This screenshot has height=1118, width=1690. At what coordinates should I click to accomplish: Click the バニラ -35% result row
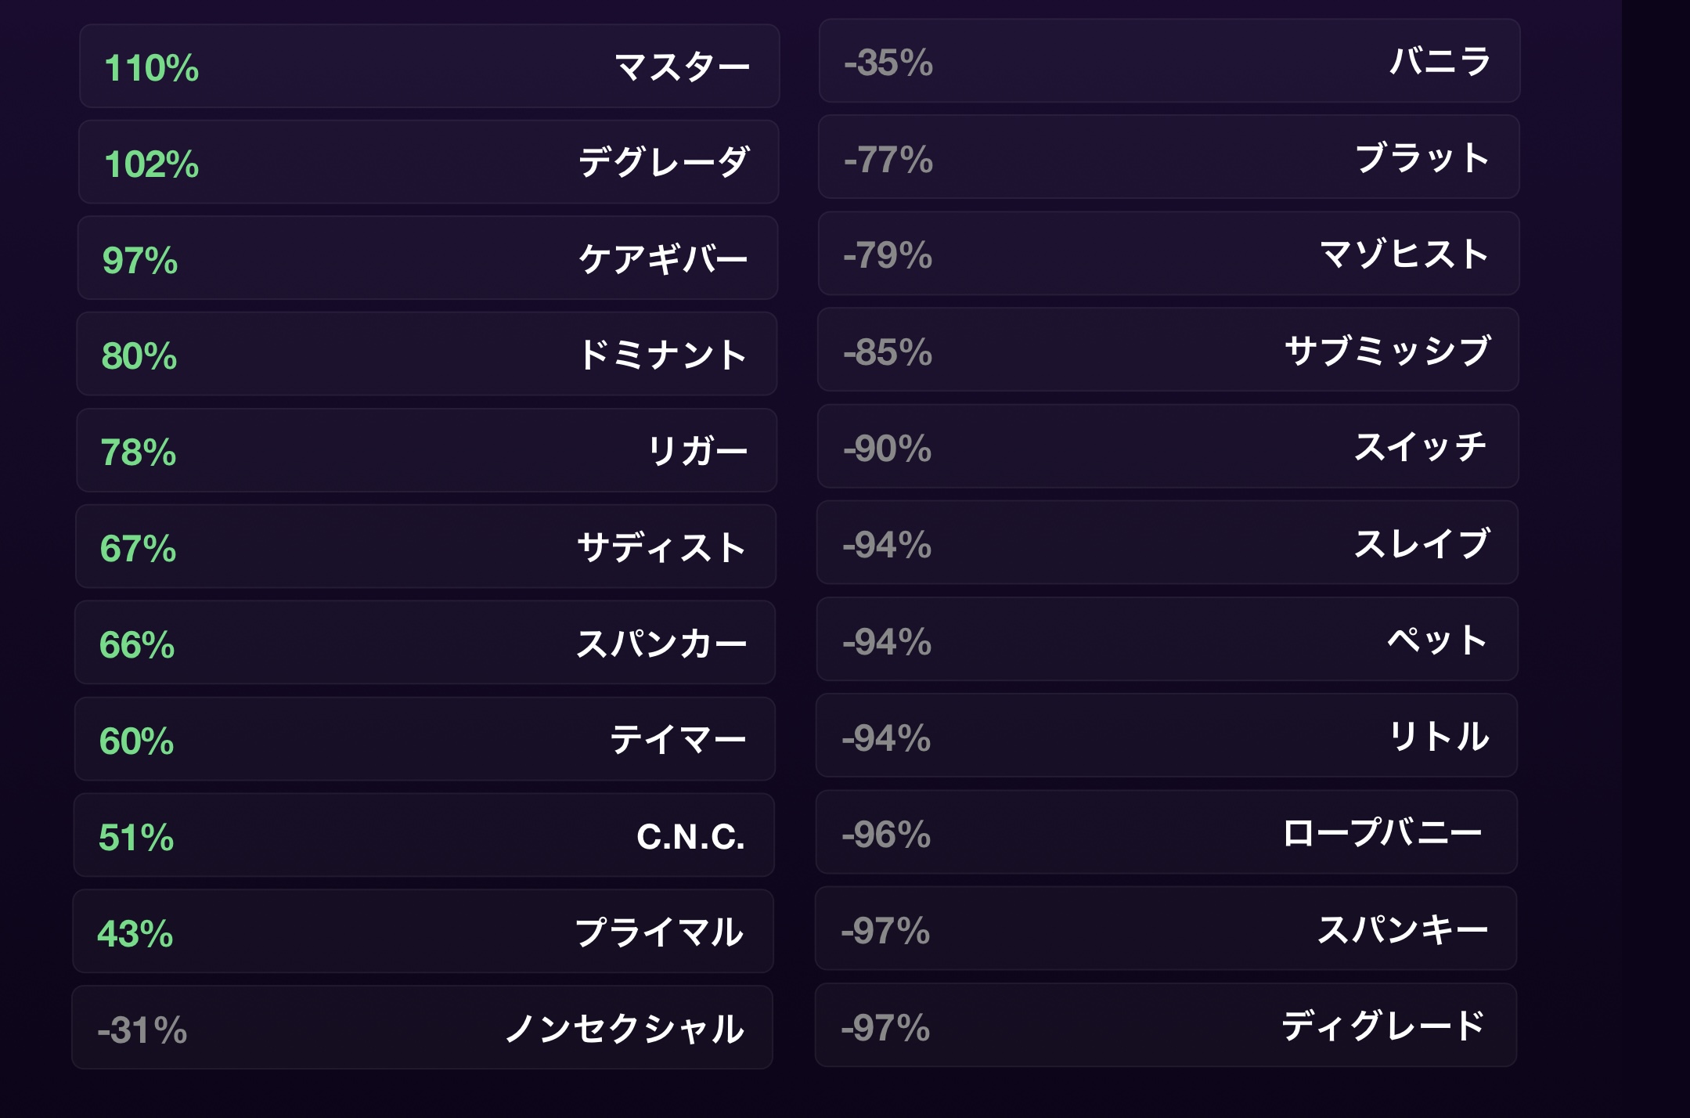[1169, 61]
